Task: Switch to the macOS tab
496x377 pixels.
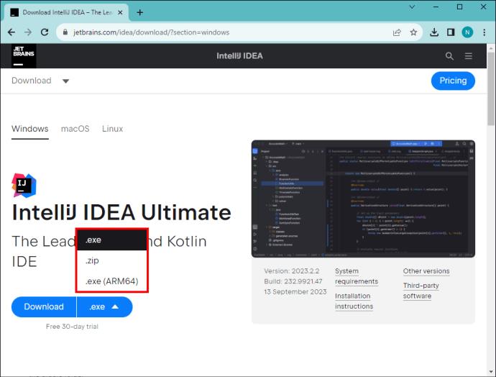Action: (75, 129)
